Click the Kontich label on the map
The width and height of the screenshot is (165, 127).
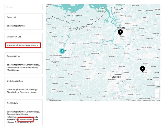click(x=123, y=39)
